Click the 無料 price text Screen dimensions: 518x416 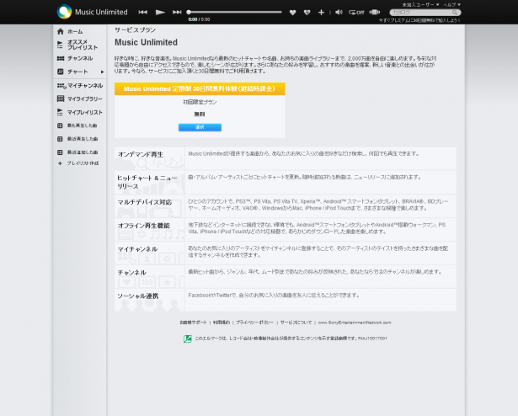pyautogui.click(x=200, y=114)
